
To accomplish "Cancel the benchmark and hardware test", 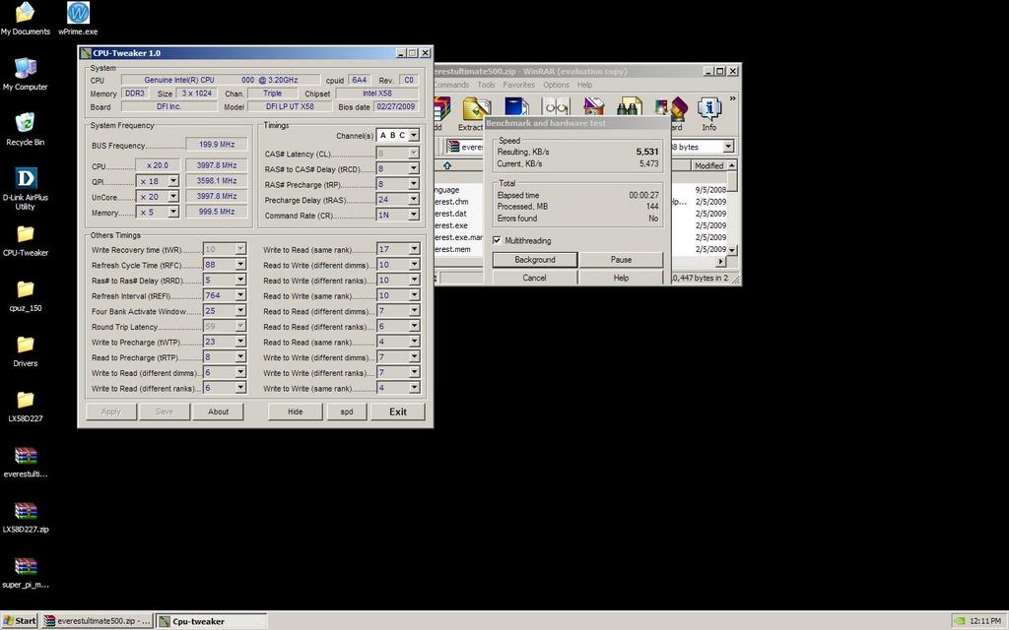I will [535, 278].
